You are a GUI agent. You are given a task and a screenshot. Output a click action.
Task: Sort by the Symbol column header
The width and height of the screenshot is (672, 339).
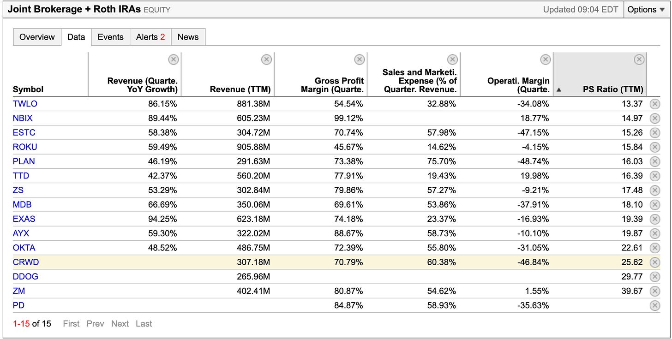(x=28, y=89)
